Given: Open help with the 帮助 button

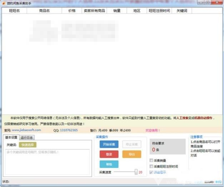Looking at the screenshot, I should tap(109, 164).
